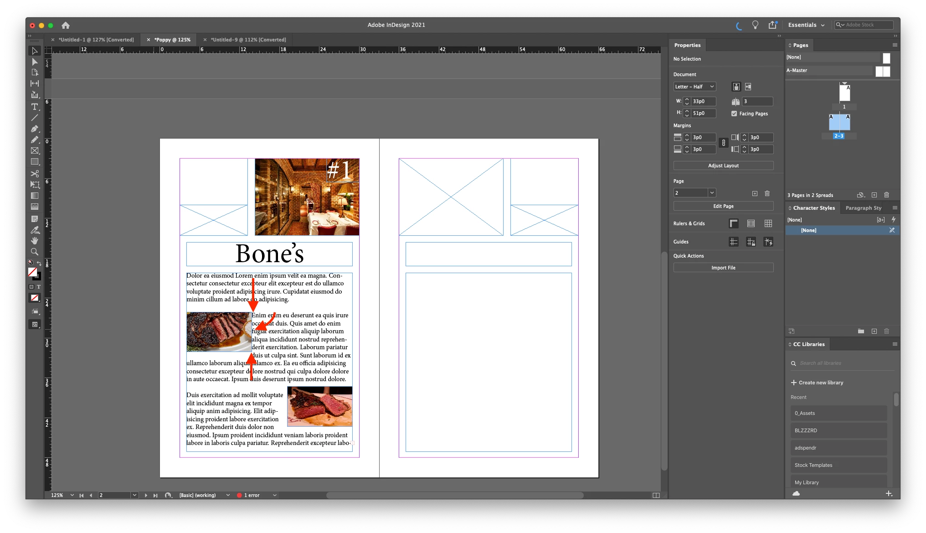The width and height of the screenshot is (926, 533).
Task: Select the Rectangle Frame tool
Action: [x=34, y=150]
